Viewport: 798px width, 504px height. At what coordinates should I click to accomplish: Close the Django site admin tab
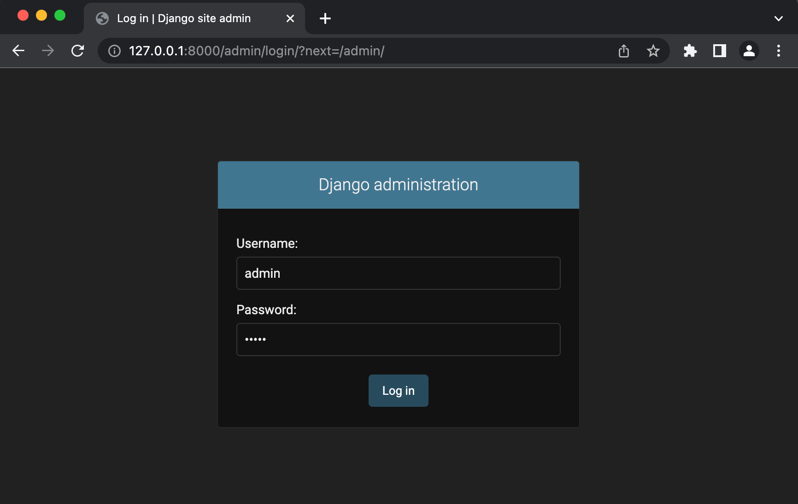click(x=290, y=18)
